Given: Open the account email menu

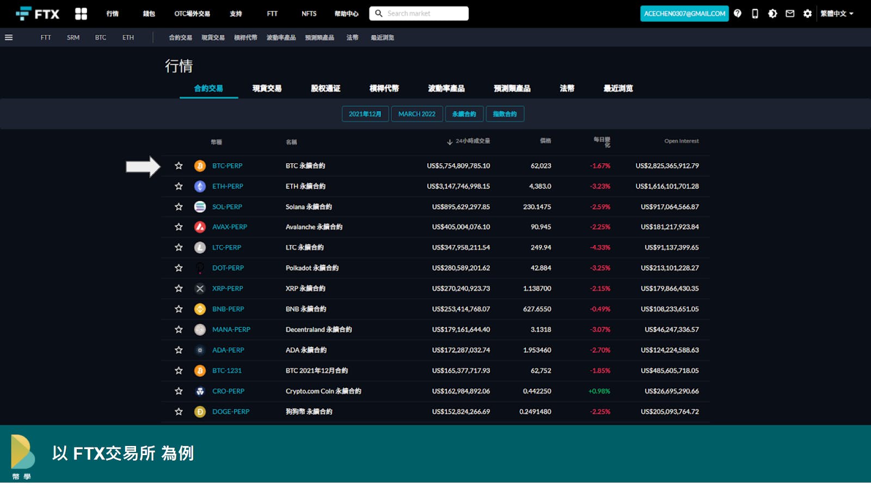Looking at the screenshot, I should coord(684,14).
